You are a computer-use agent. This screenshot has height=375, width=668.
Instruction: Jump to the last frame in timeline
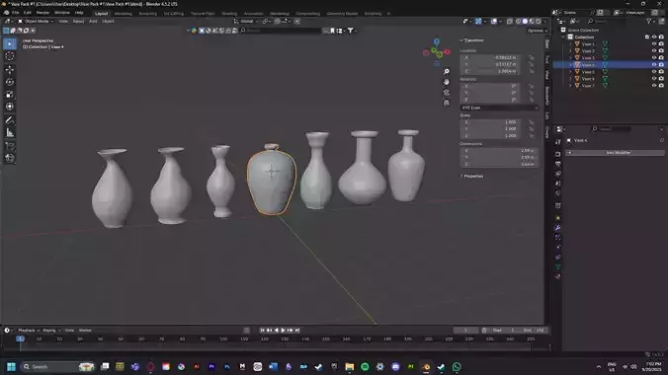click(297, 331)
